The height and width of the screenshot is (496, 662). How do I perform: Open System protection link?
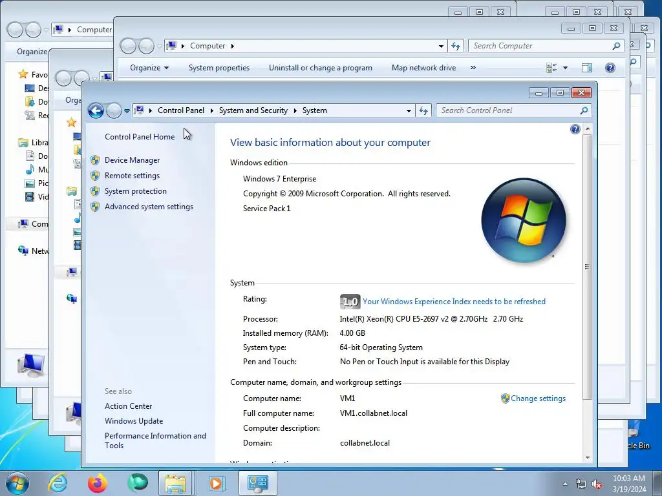pyautogui.click(x=136, y=191)
